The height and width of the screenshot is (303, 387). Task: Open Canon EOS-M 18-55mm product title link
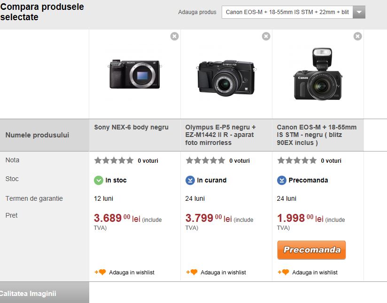317,135
